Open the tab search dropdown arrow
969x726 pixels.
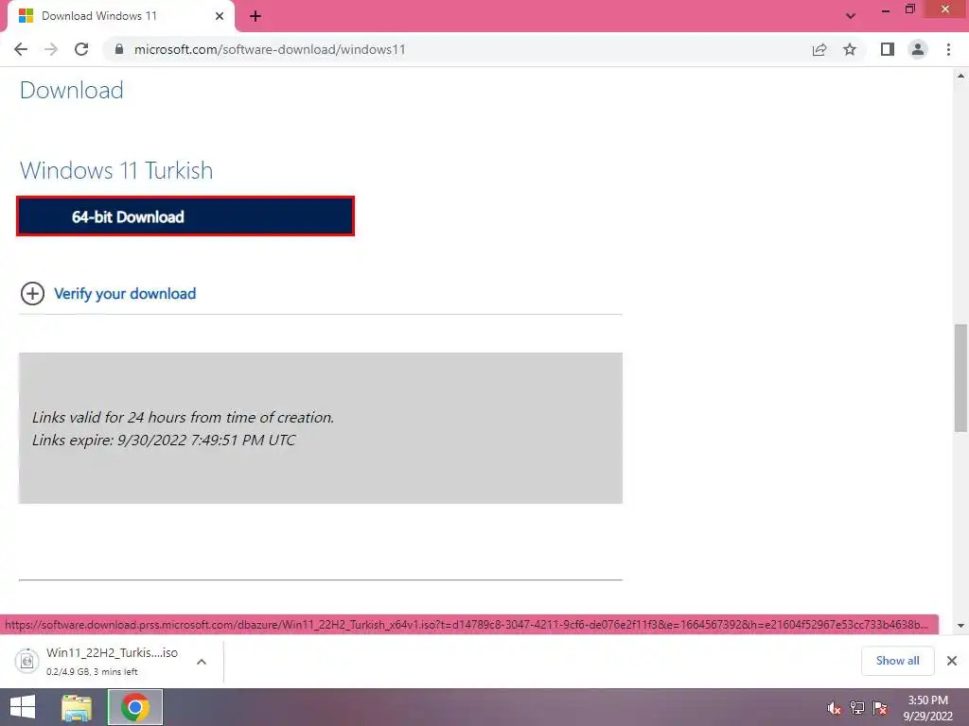click(x=851, y=16)
